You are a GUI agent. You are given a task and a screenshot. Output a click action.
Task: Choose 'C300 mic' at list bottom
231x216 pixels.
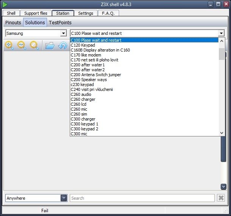click(144, 134)
